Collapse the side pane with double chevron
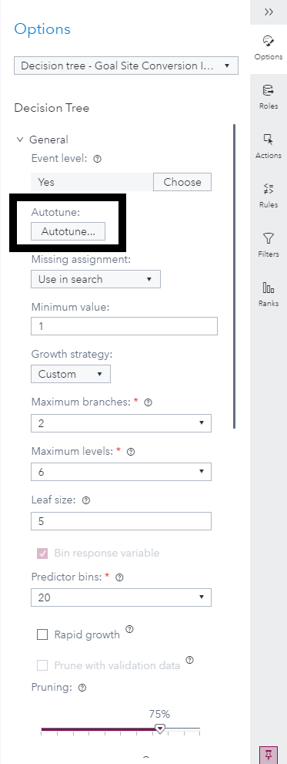 click(x=269, y=12)
